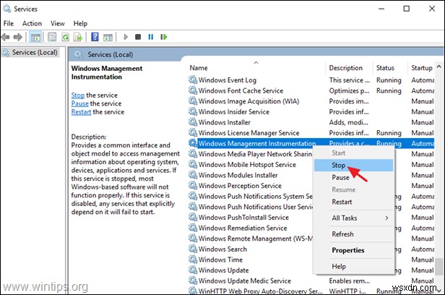The image size is (445, 295).
Task: Click the Pause the service link
Action: click(x=79, y=103)
